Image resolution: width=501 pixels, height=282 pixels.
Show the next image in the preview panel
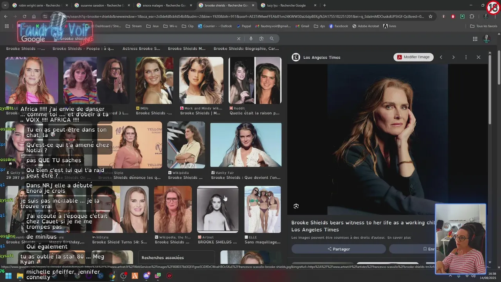pos(454,57)
